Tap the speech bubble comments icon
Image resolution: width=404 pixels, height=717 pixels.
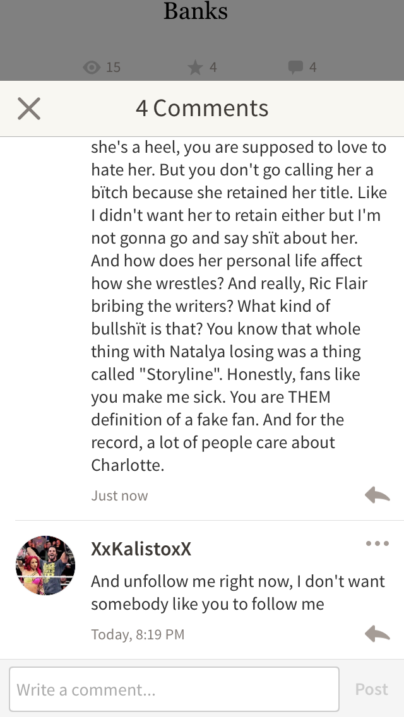click(295, 68)
